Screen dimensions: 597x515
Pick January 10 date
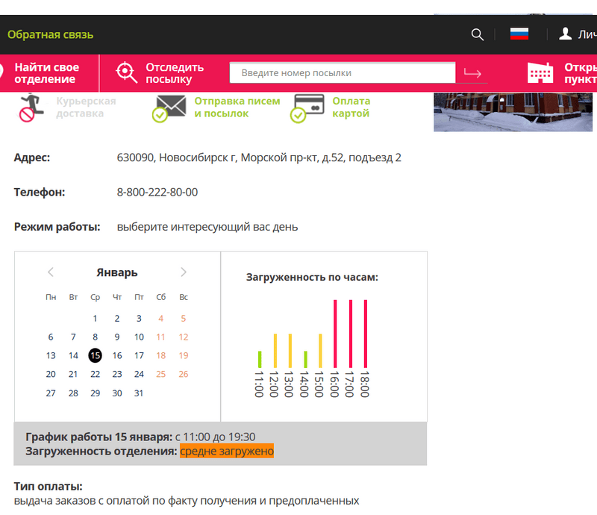139,337
